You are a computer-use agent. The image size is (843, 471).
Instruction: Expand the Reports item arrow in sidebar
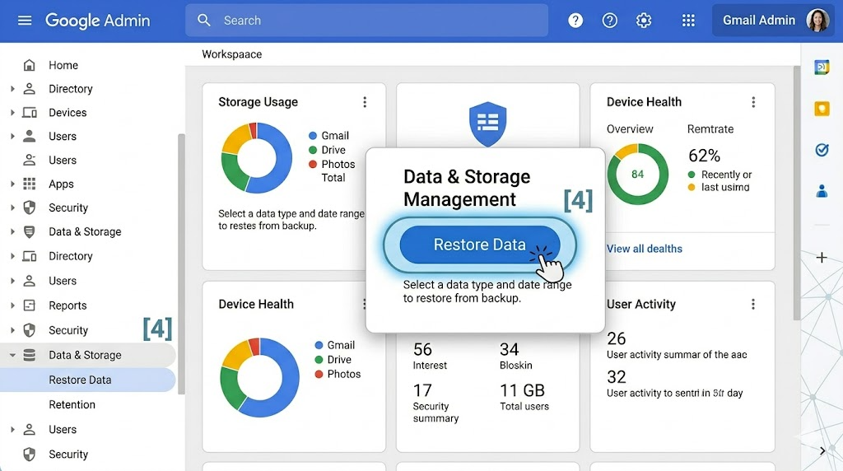coord(12,305)
